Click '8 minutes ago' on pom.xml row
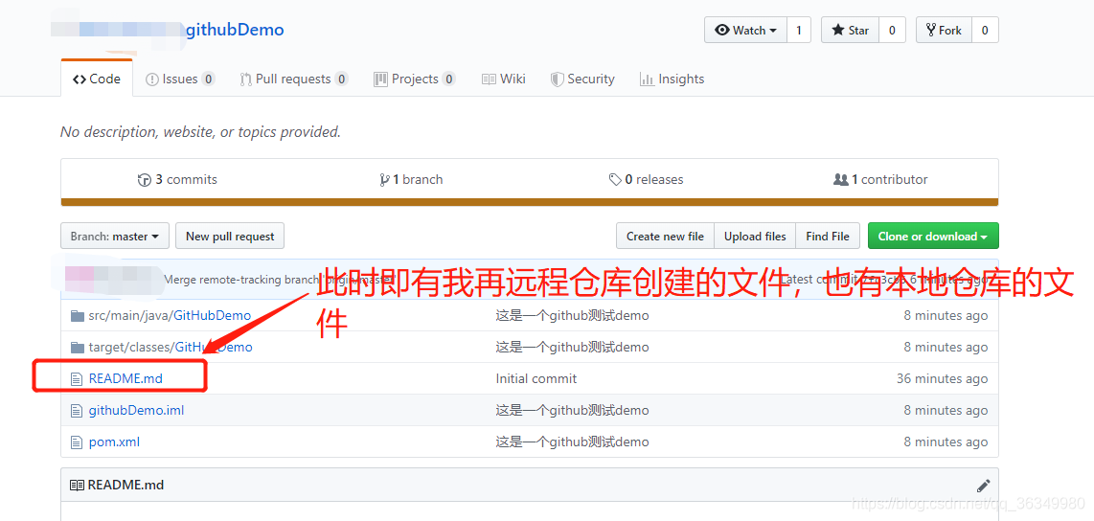The height and width of the screenshot is (521, 1094). (x=946, y=442)
